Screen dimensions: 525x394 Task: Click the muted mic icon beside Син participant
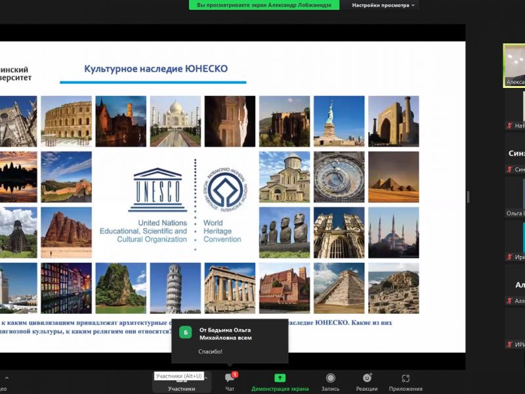tap(509, 169)
